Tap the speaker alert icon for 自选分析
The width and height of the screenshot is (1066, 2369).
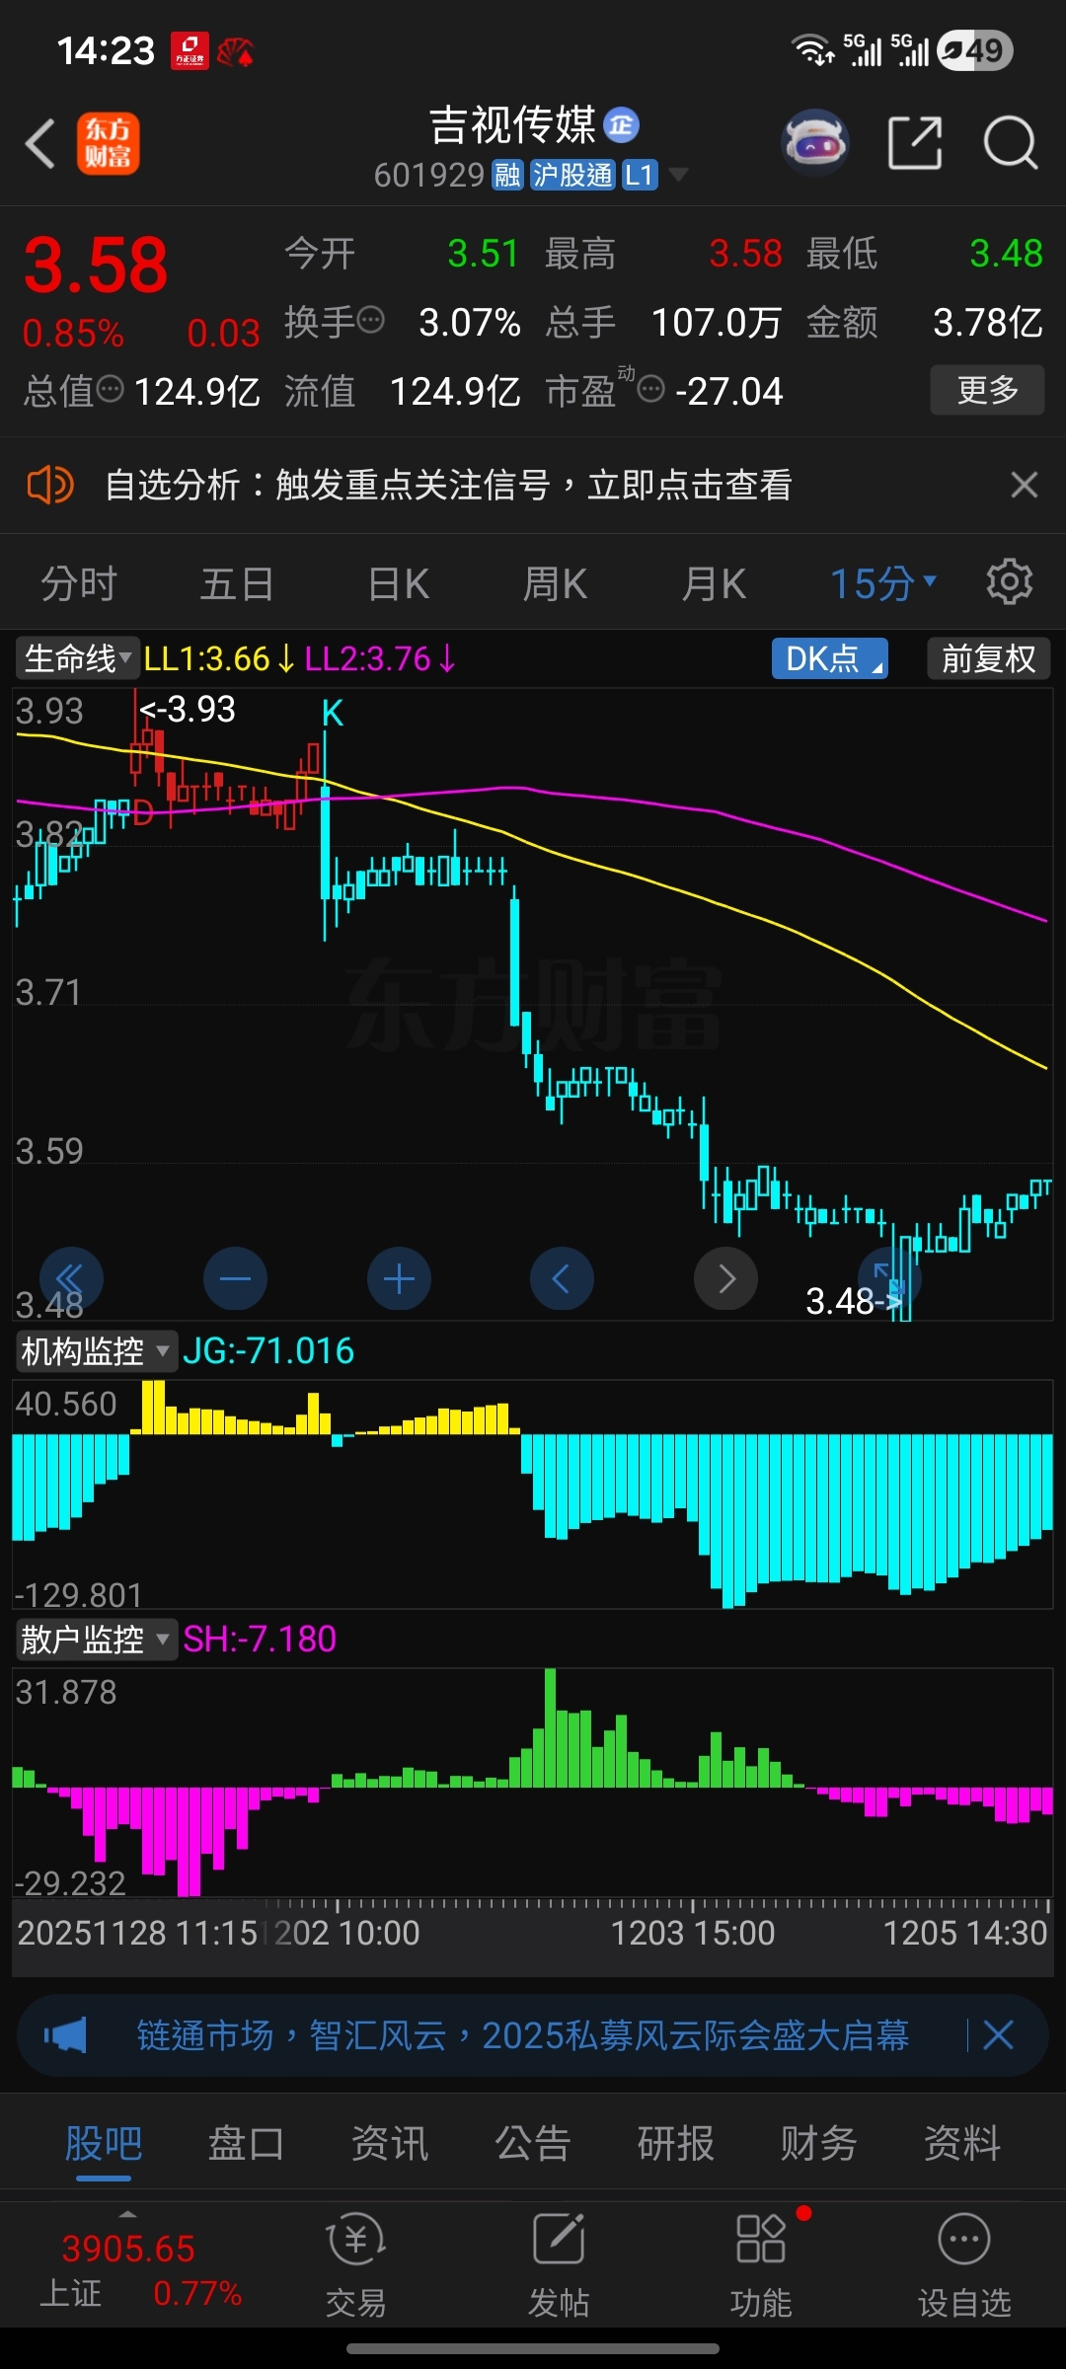pos(50,485)
